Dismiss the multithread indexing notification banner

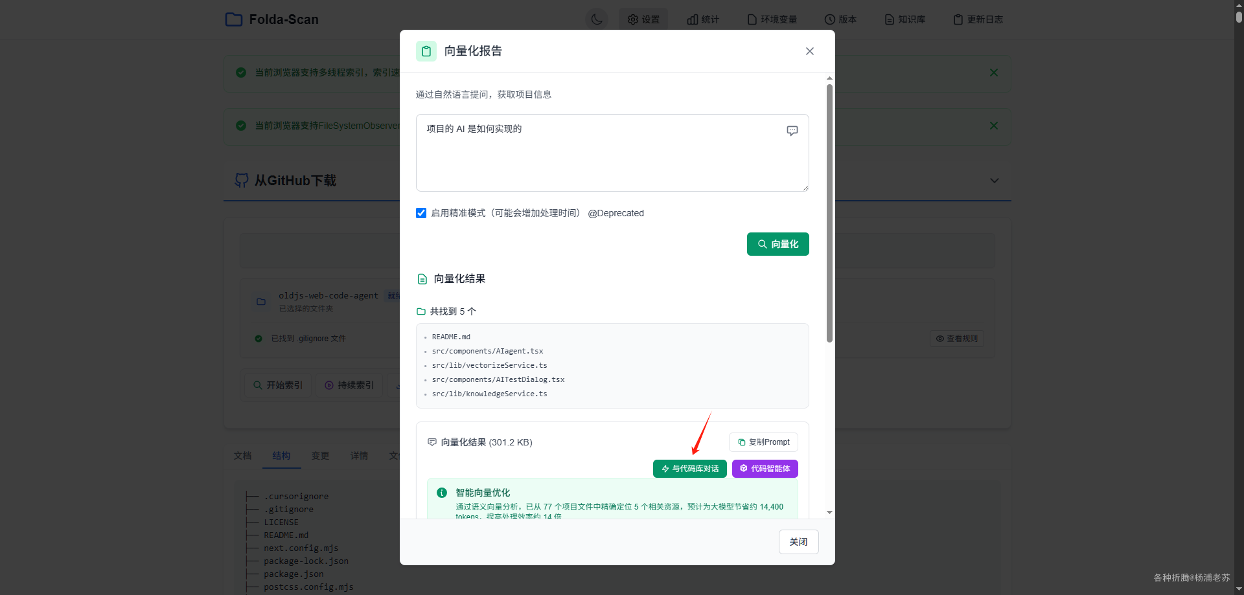993,73
